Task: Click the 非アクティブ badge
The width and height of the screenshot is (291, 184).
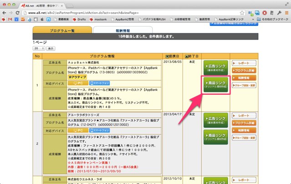Action: [77, 77]
